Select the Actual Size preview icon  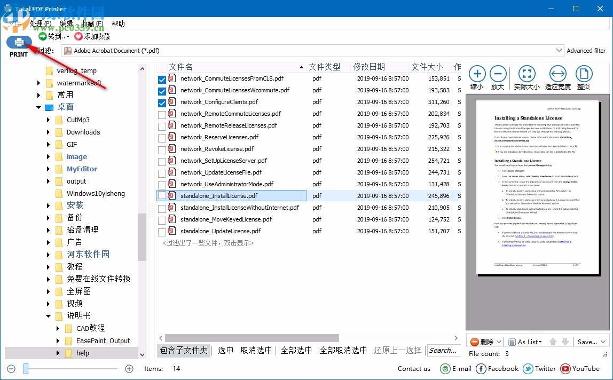[x=526, y=74]
